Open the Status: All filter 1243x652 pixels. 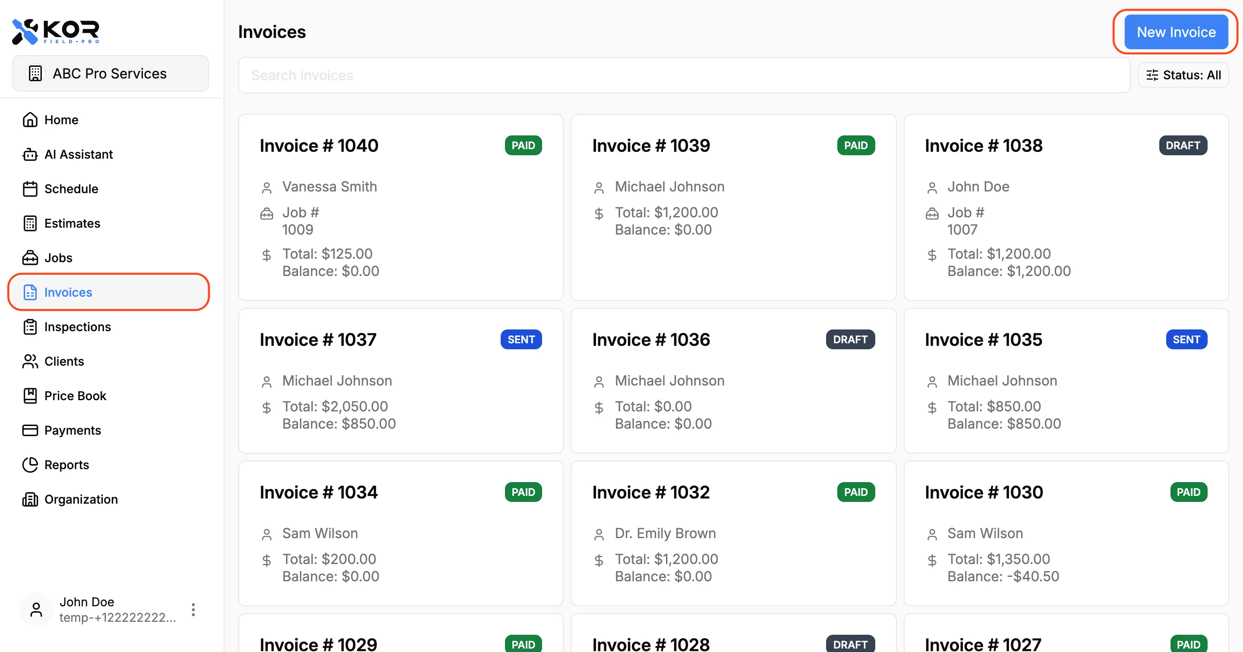pos(1183,75)
